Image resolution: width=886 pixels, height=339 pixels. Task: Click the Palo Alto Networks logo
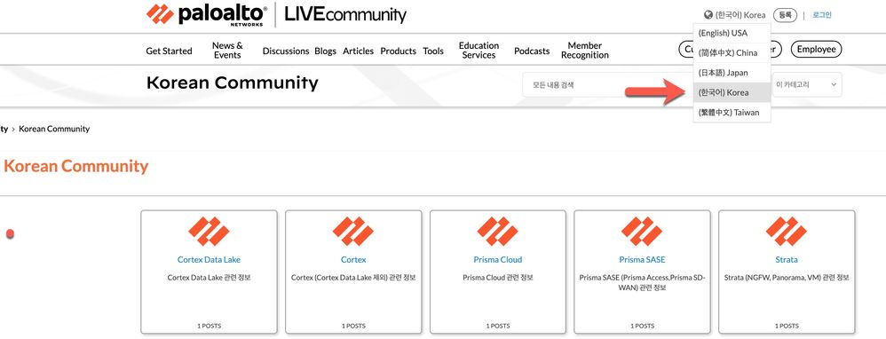tap(207, 15)
